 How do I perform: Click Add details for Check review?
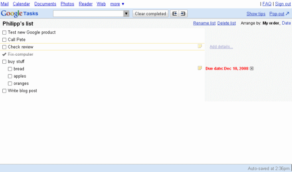click(221, 47)
